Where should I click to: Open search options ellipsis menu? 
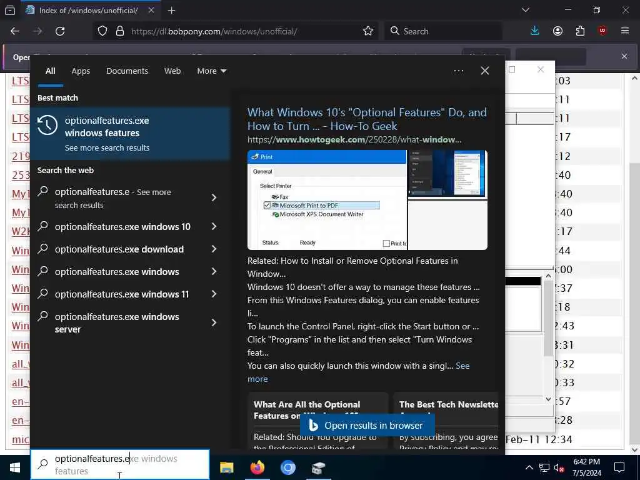tap(458, 71)
